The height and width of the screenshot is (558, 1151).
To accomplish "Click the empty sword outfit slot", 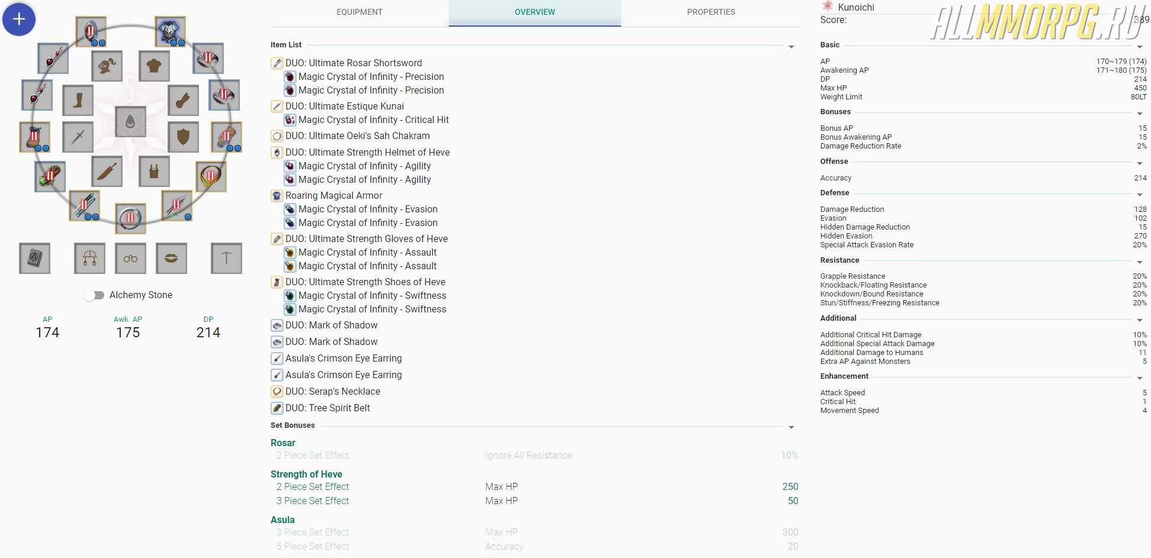I will 78,137.
